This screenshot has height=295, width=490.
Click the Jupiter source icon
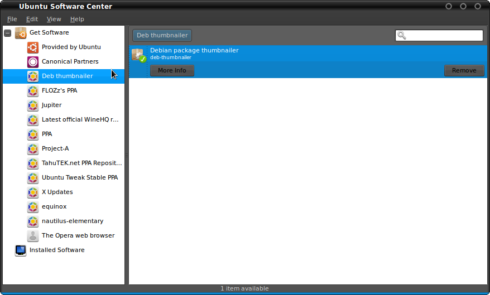33,105
